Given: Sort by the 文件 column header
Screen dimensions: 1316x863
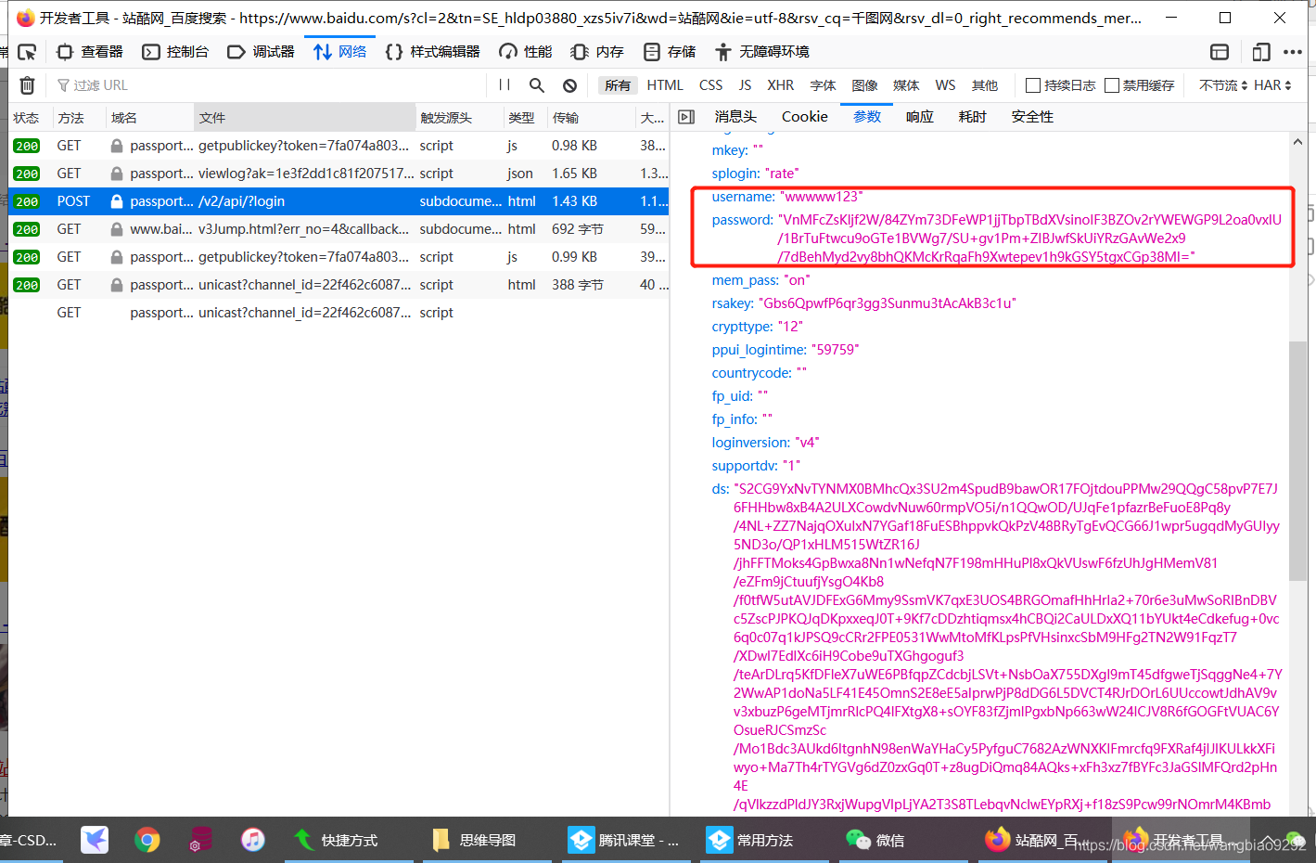Looking at the screenshot, I should pyautogui.click(x=305, y=118).
